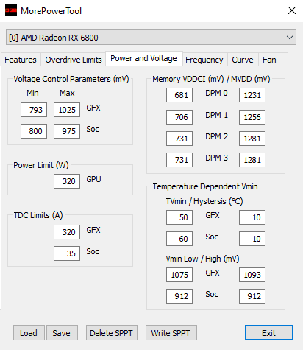Click the DPM 1 VDDCI field 706
303x350 pixels.
pyautogui.click(x=179, y=117)
